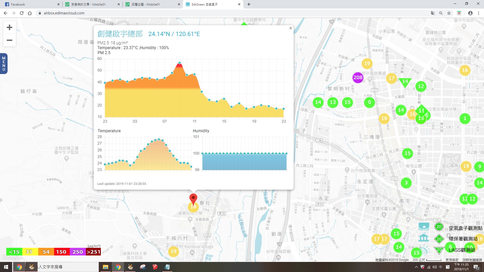
Task: Open the volume control in tray
Action: point(435,267)
